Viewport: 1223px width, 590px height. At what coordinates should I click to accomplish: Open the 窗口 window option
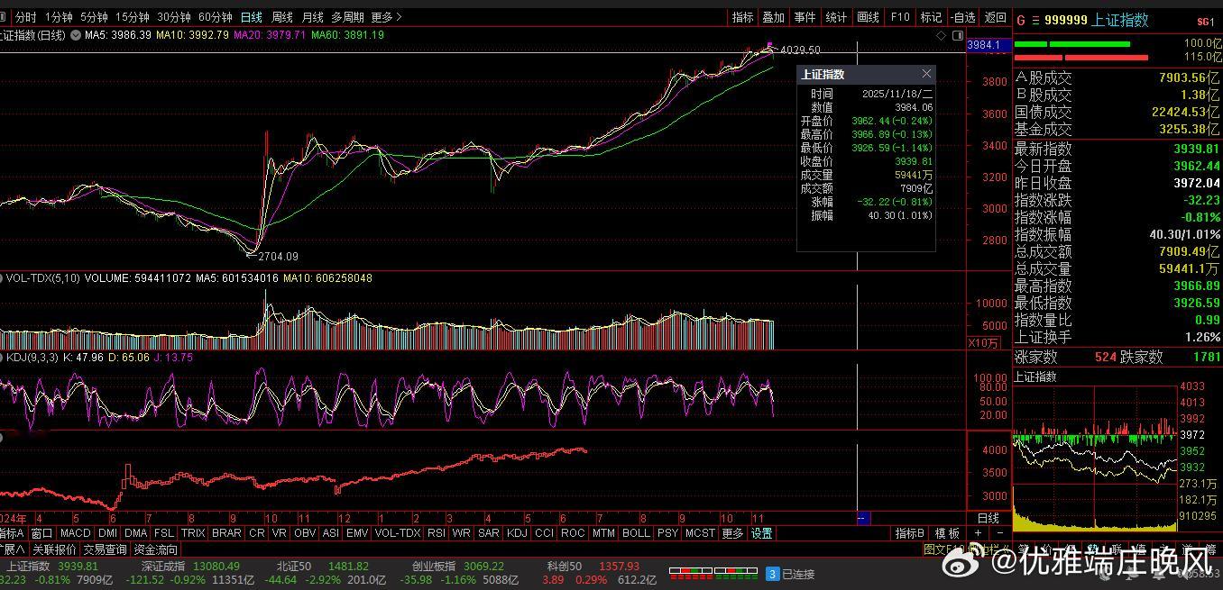tap(41, 533)
